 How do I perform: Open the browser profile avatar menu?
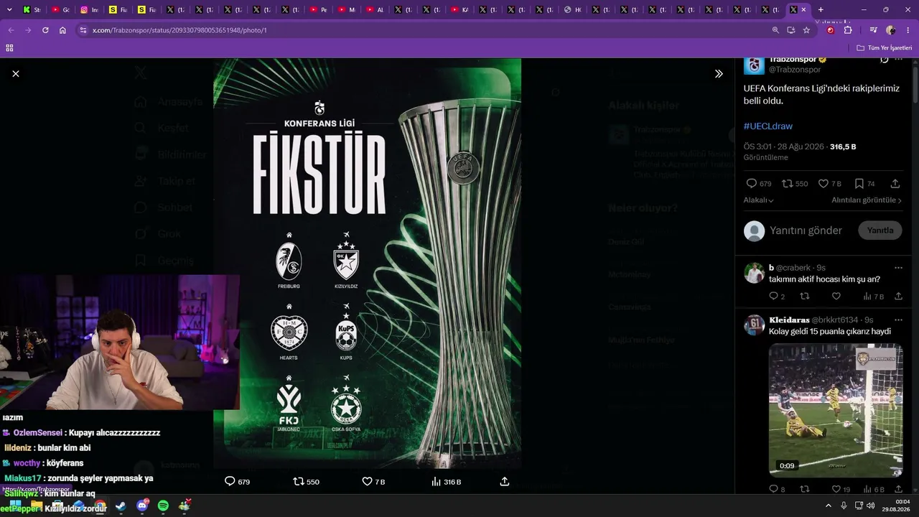891,30
